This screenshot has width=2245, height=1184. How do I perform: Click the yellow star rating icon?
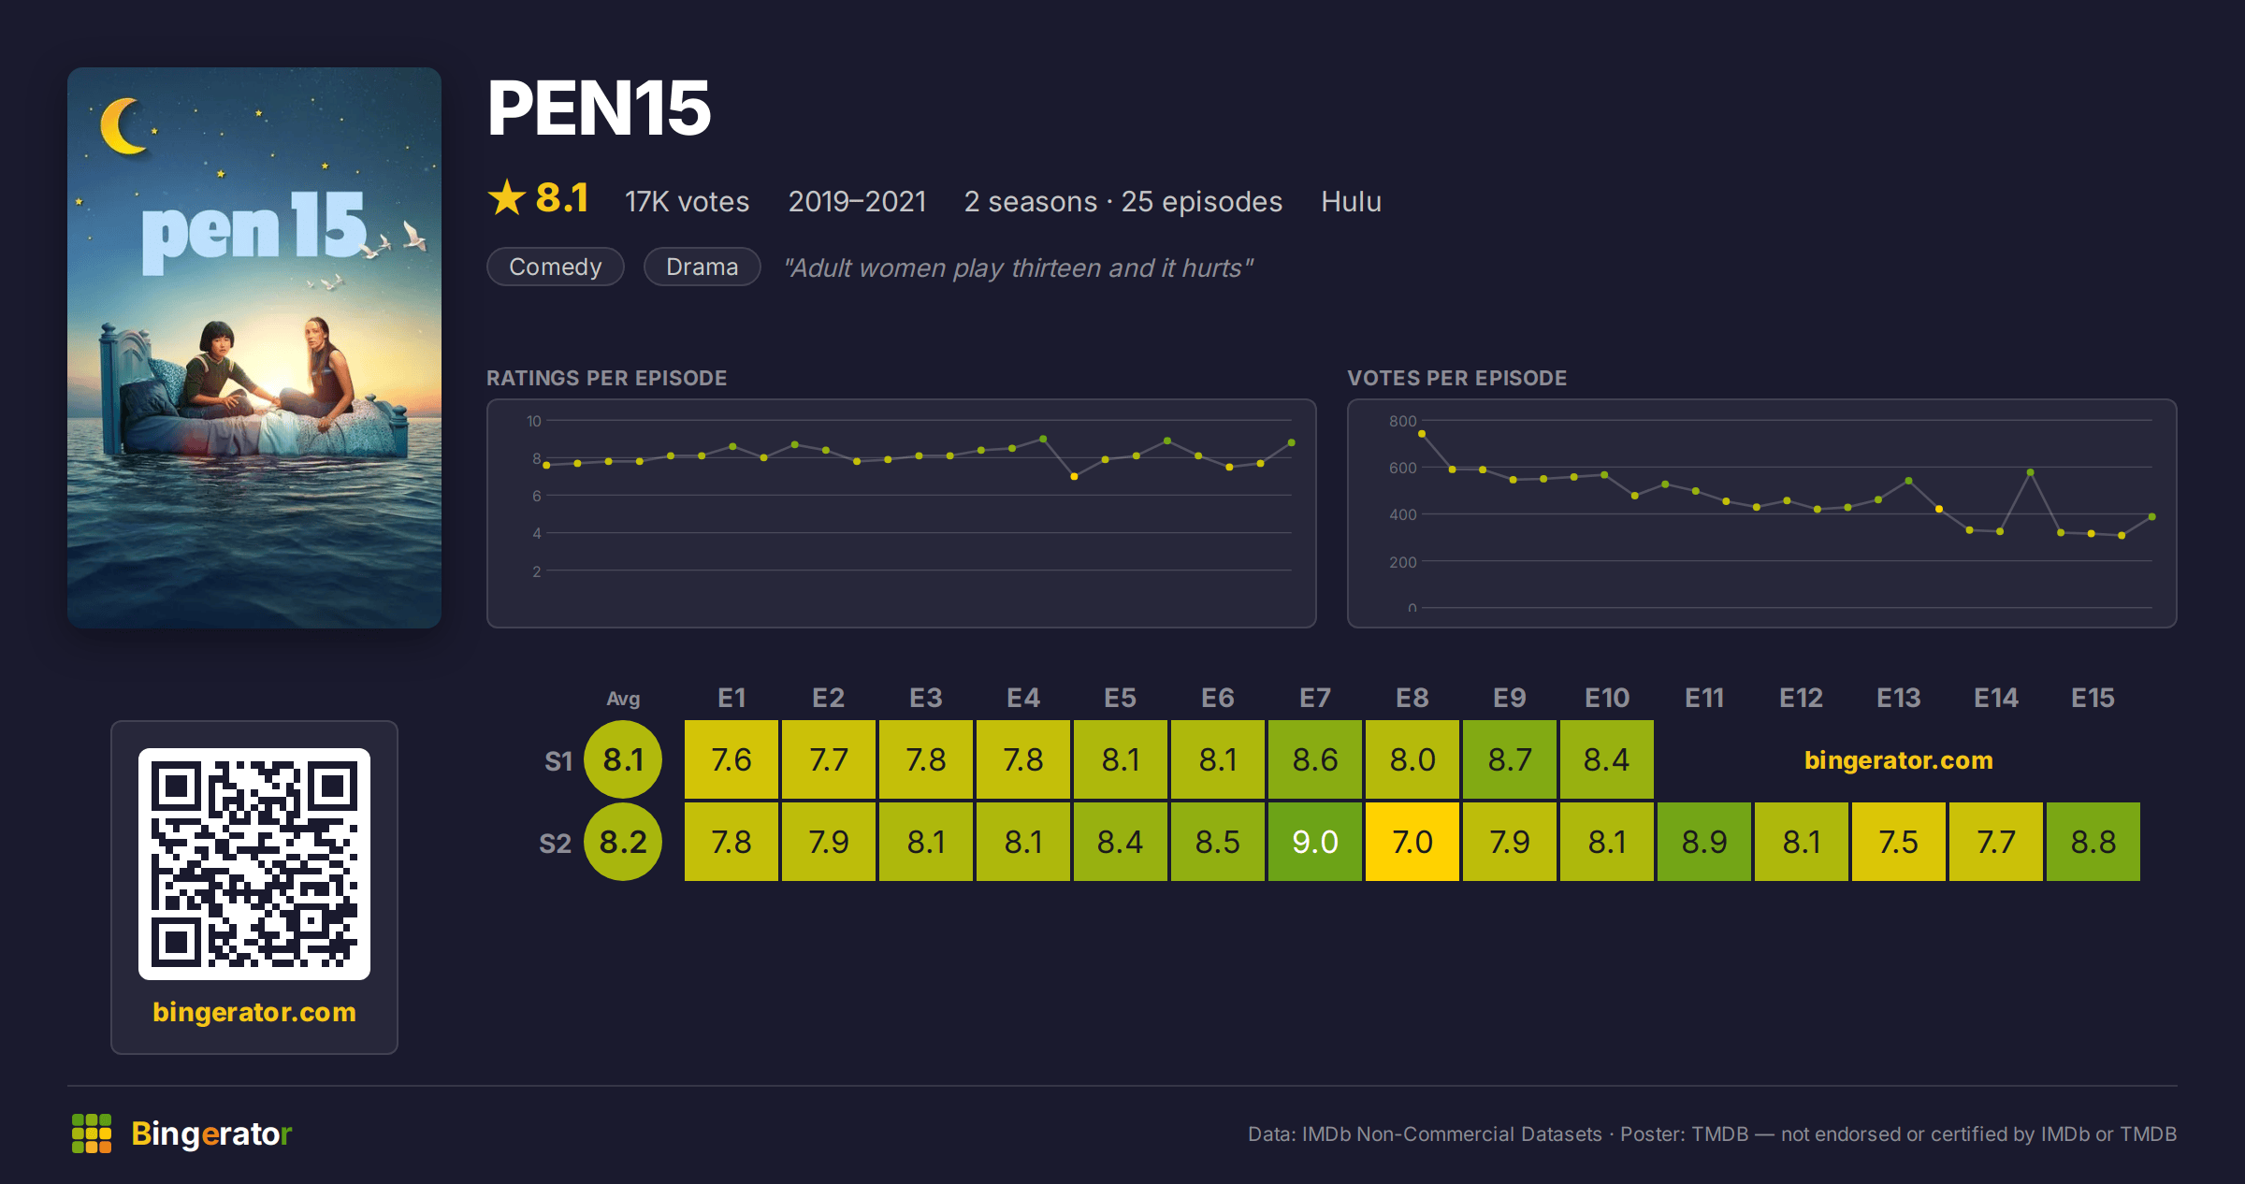tap(507, 198)
